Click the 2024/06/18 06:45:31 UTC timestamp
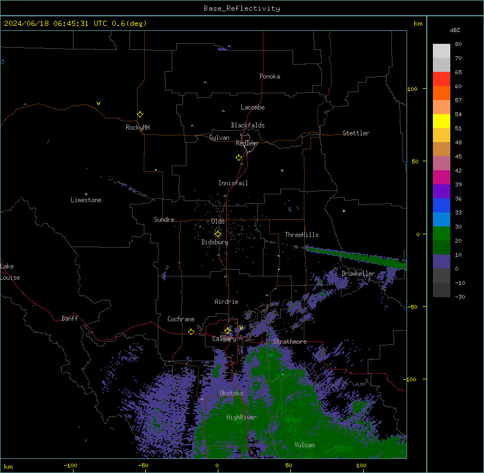Screen dimensions: 484x473 tap(56, 24)
